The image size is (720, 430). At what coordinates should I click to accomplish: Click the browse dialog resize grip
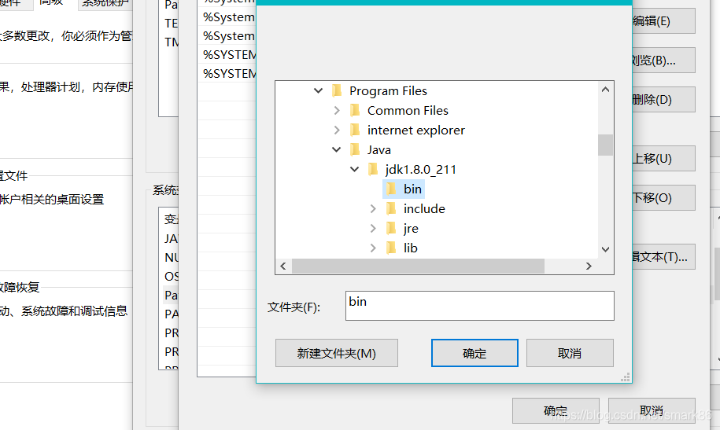click(626, 377)
